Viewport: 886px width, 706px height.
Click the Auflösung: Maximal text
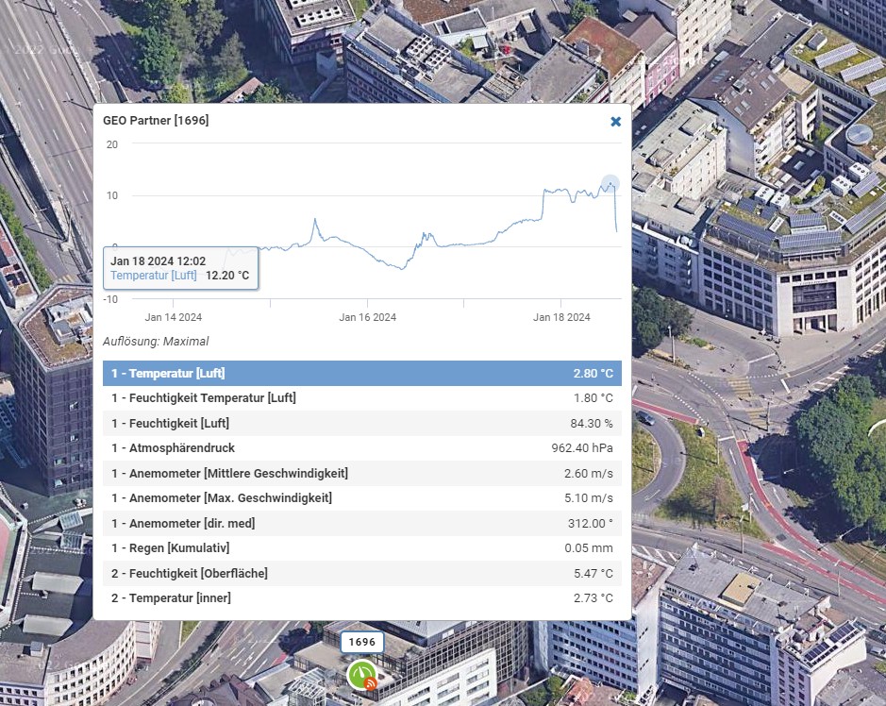tap(156, 342)
